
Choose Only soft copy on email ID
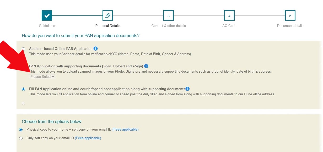[x=21, y=138]
